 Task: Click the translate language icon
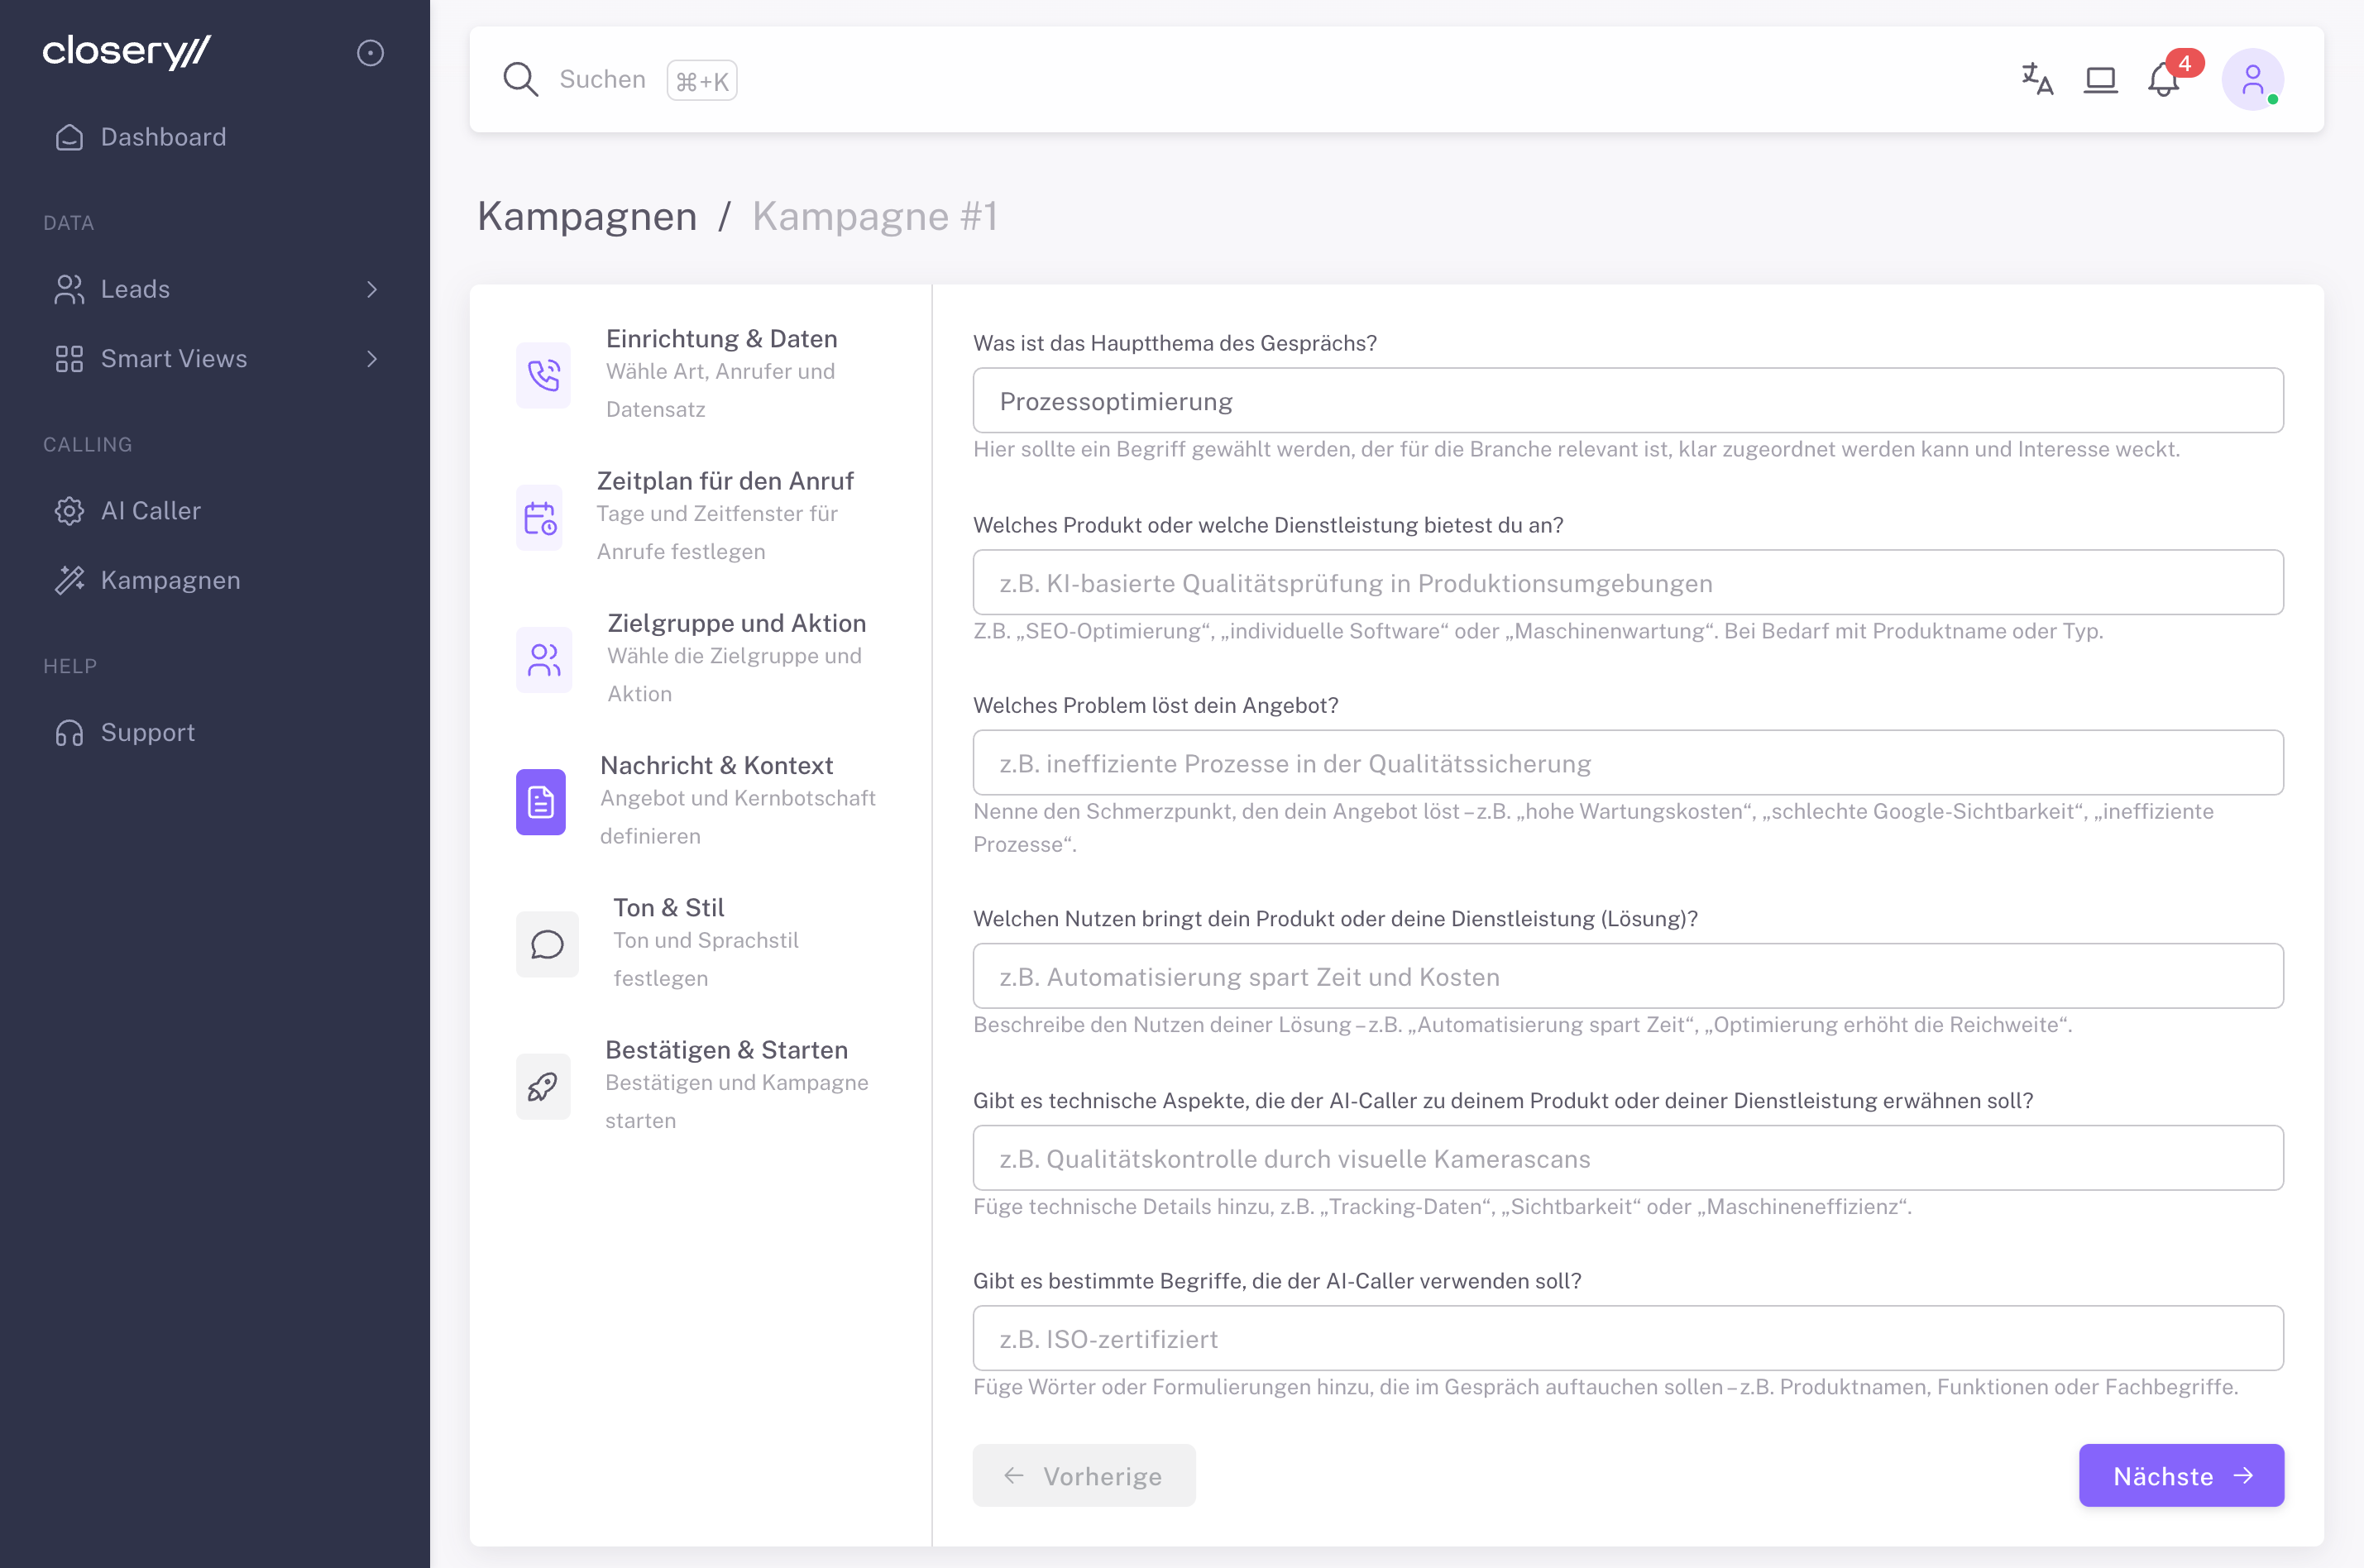click(x=2037, y=79)
